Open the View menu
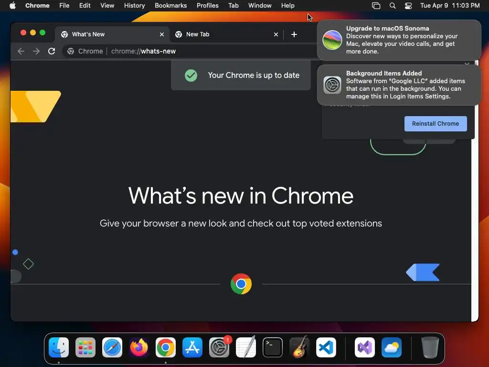The image size is (489, 367). [107, 6]
